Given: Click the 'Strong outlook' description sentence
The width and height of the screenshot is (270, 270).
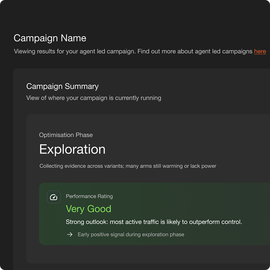Looking at the screenshot, I should pyautogui.click(x=154, y=222).
